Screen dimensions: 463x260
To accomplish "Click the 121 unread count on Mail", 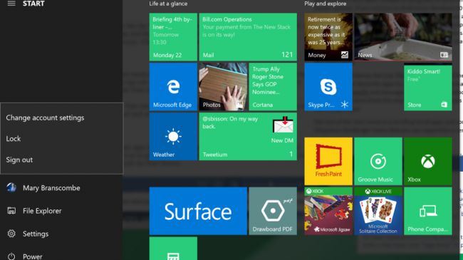I will (287, 55).
